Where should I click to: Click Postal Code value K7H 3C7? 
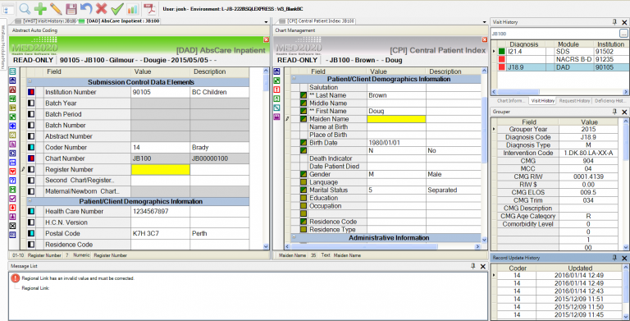[160, 233]
